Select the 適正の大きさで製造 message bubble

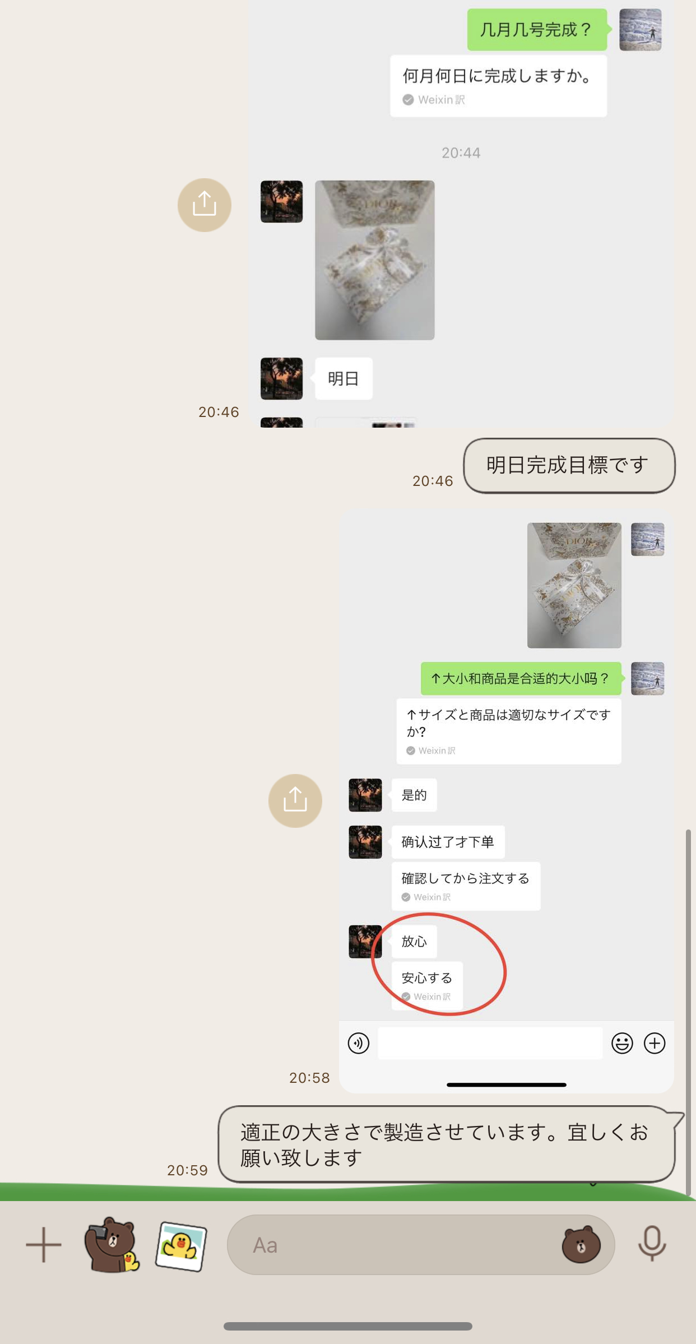click(447, 1144)
